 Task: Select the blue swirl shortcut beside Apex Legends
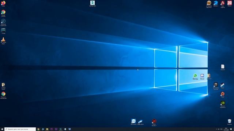[216, 4]
